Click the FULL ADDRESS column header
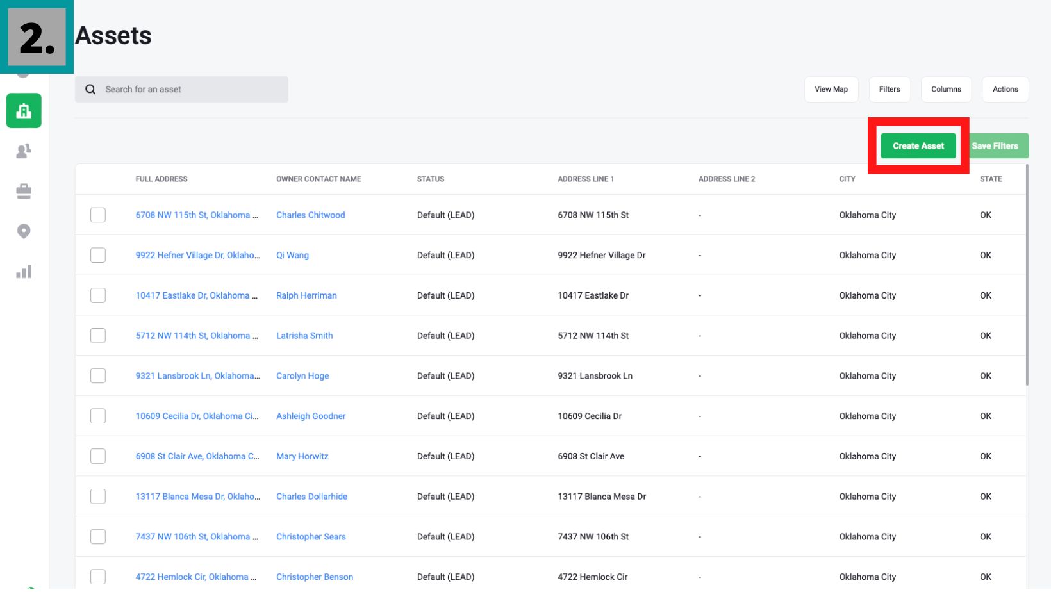Image resolution: width=1051 pixels, height=592 pixels. click(x=161, y=179)
